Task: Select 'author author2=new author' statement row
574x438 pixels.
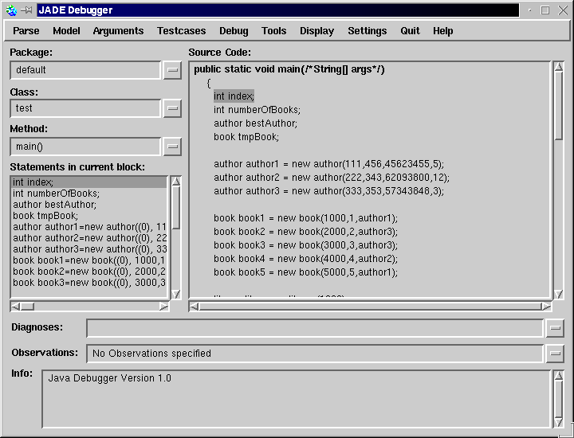Action: [x=89, y=238]
